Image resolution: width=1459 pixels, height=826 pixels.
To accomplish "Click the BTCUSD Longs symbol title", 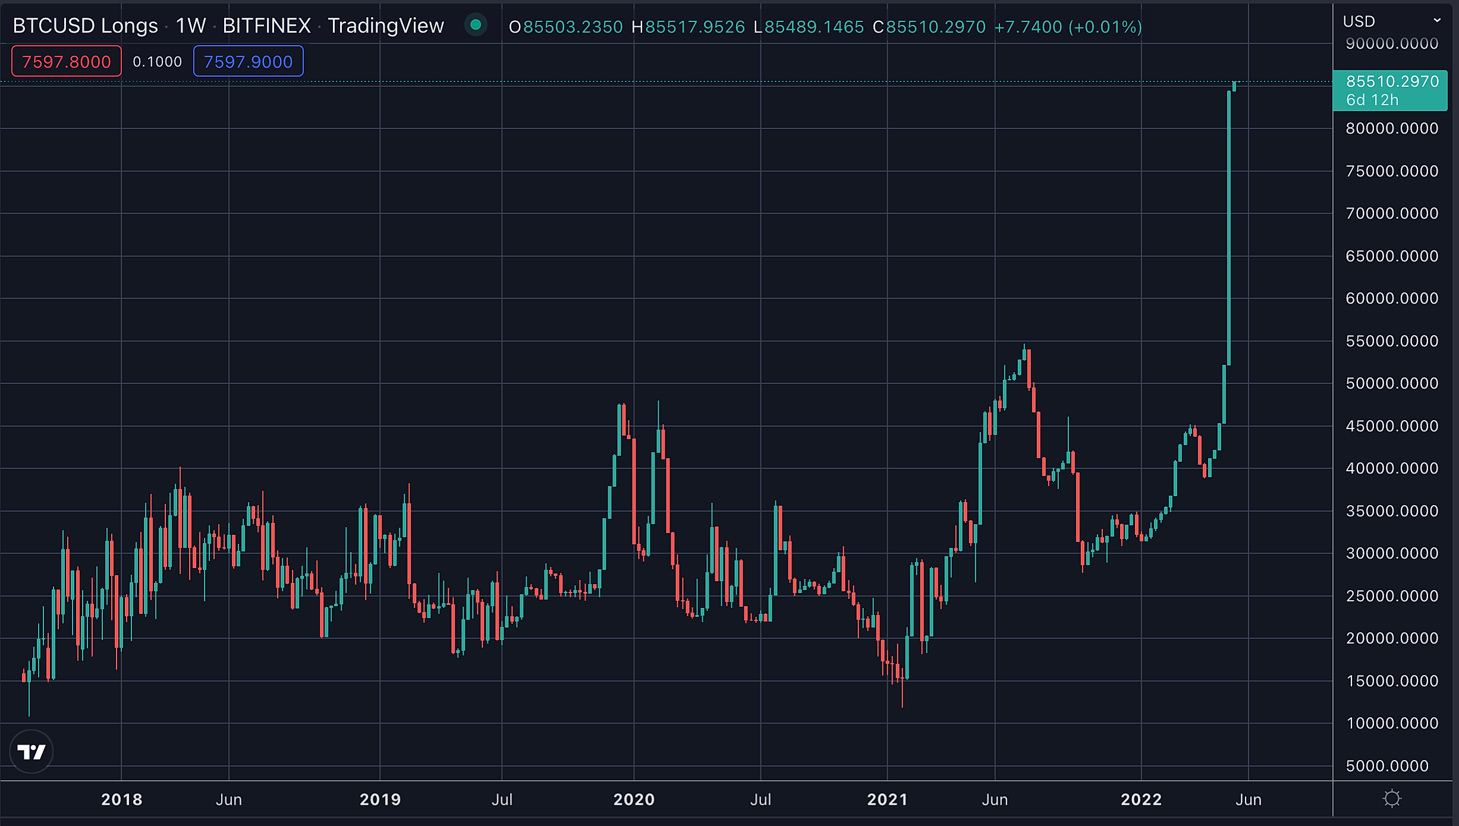I will 86,26.
